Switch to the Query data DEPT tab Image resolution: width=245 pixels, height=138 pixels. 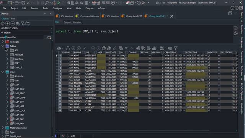coord(132,16)
